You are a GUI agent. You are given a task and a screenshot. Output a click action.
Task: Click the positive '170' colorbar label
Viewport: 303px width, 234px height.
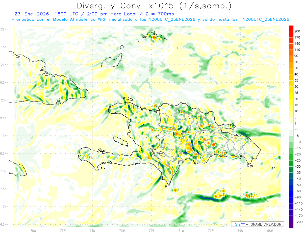click(297, 37)
